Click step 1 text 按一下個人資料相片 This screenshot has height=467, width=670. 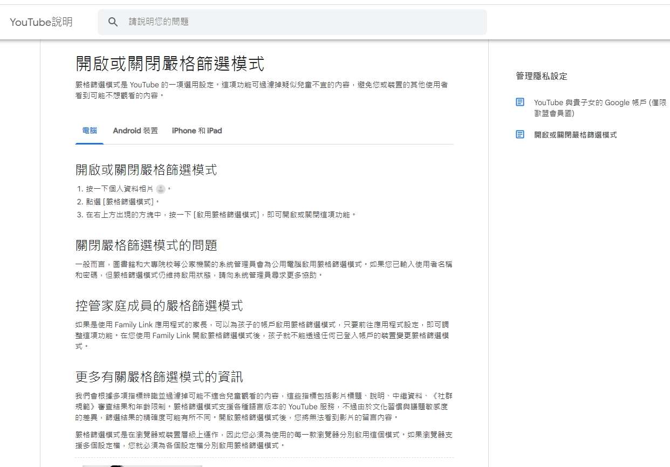119,189
